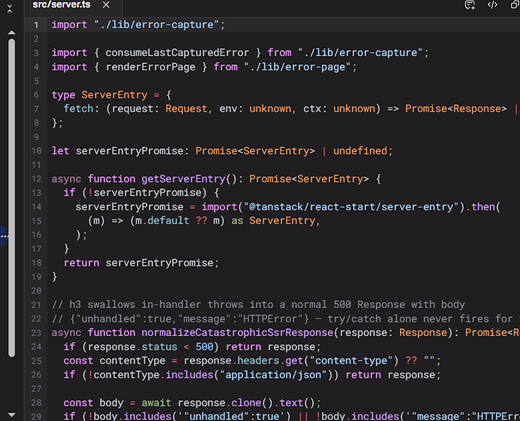
Task: Select the src/server.ts tab
Action: point(61,5)
